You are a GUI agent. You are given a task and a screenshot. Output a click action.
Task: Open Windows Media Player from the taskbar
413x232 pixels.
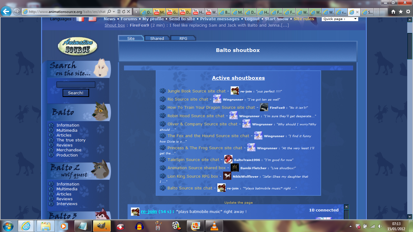[x=64, y=226]
